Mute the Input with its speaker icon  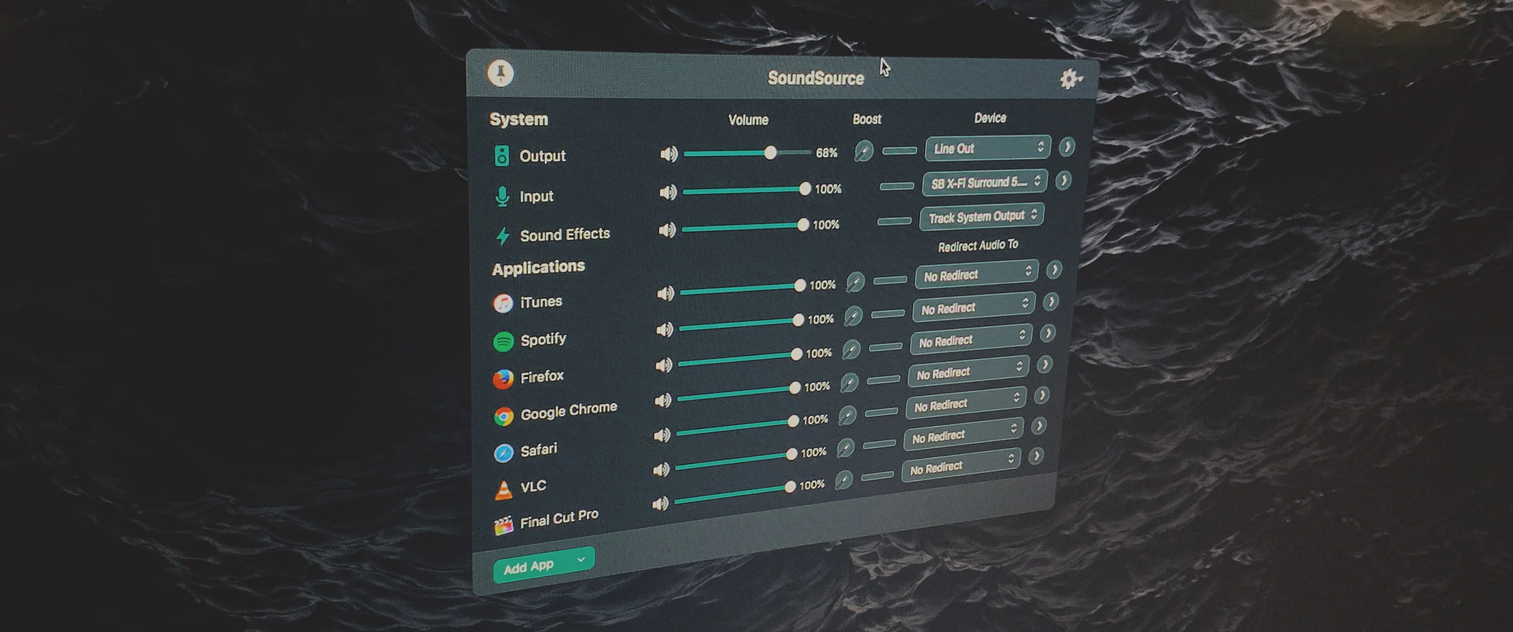coord(668,192)
